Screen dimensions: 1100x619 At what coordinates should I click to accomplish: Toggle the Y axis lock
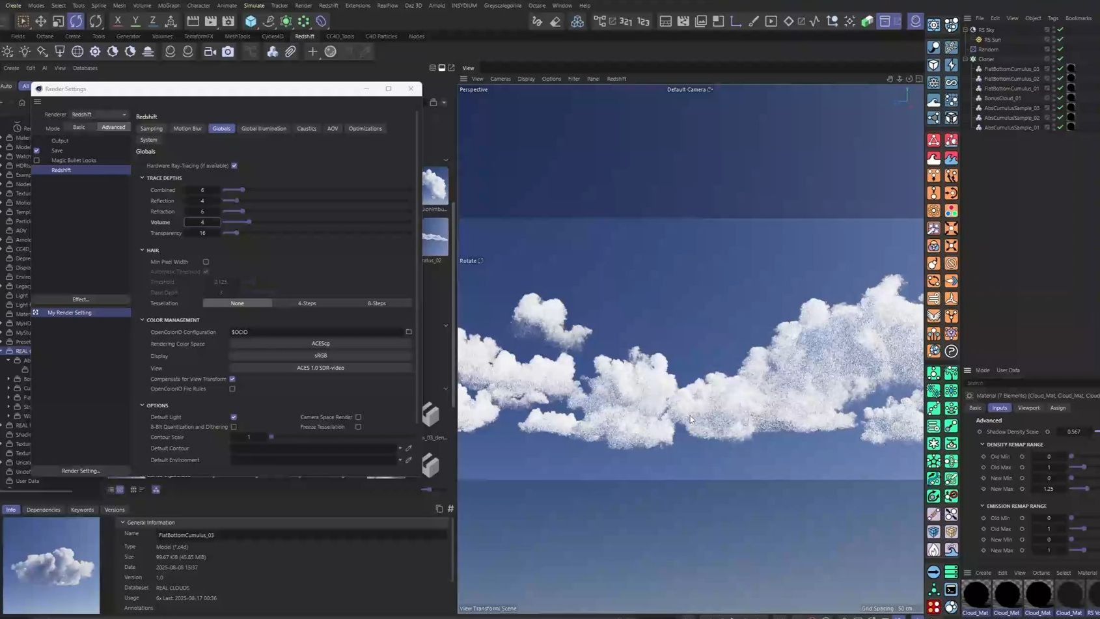point(135,21)
